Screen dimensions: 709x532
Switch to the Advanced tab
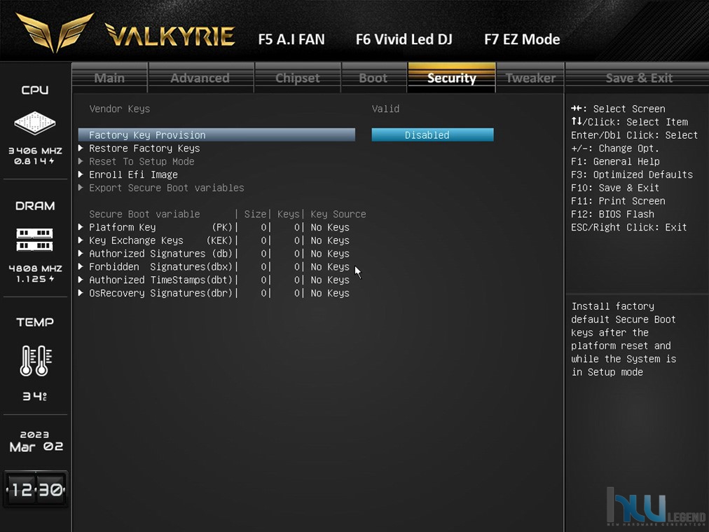pos(200,78)
